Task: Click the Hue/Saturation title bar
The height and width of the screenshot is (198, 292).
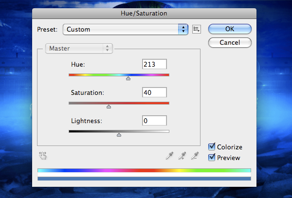Action: click(144, 14)
